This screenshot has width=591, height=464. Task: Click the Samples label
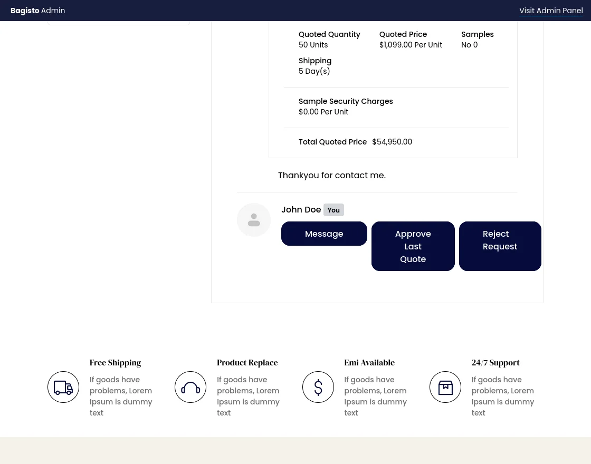477,34
